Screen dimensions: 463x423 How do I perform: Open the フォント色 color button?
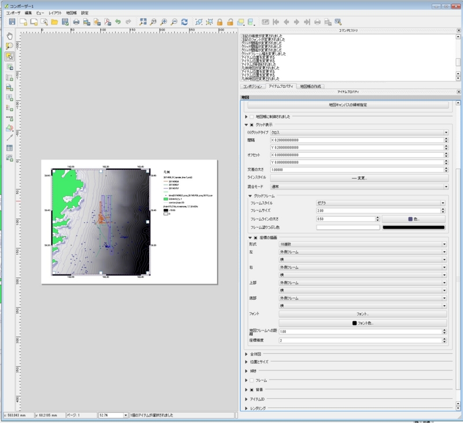click(x=363, y=323)
